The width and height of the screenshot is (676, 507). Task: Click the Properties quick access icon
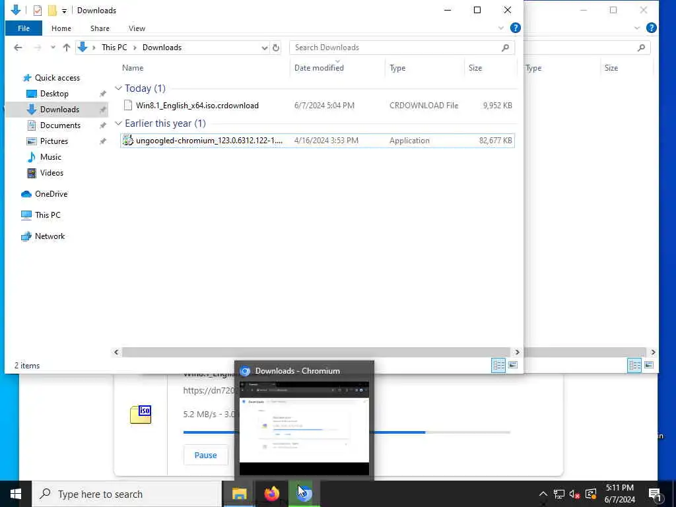point(38,11)
